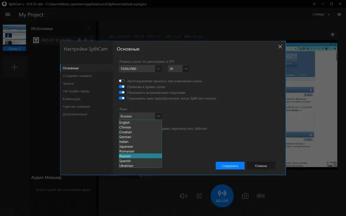Image resolution: width=346 pixels, height=216 pixels.
Task: Disable snapping to scene edges toggle
Action: pos(122,87)
